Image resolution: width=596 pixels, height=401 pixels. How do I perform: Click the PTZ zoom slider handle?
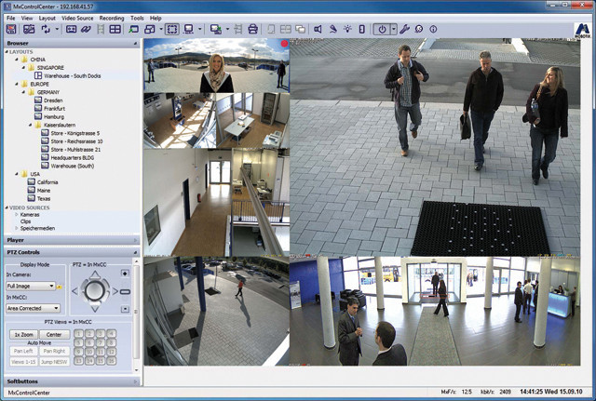tap(126, 292)
